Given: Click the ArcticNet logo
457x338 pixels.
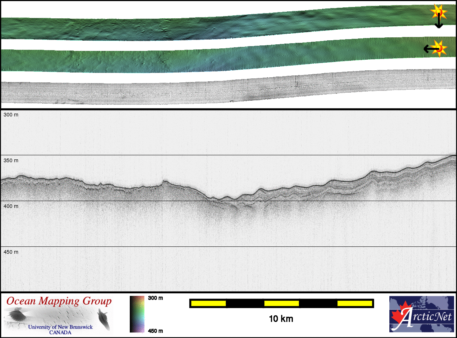Looking at the screenshot, I should point(422,314).
